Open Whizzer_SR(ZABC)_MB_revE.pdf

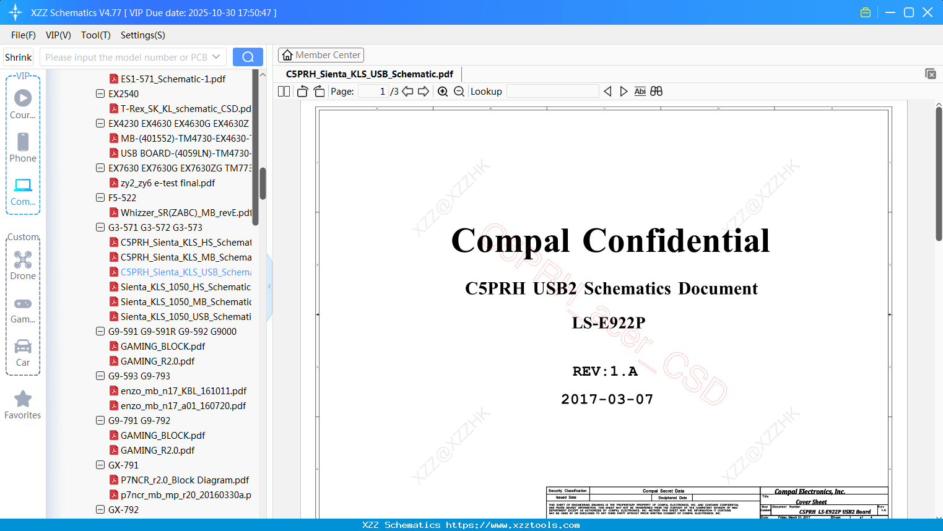tap(180, 212)
